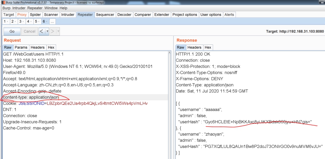Click the JSESSIONID cookie line
Viewport: 325px width, 159px height.
click(75, 103)
